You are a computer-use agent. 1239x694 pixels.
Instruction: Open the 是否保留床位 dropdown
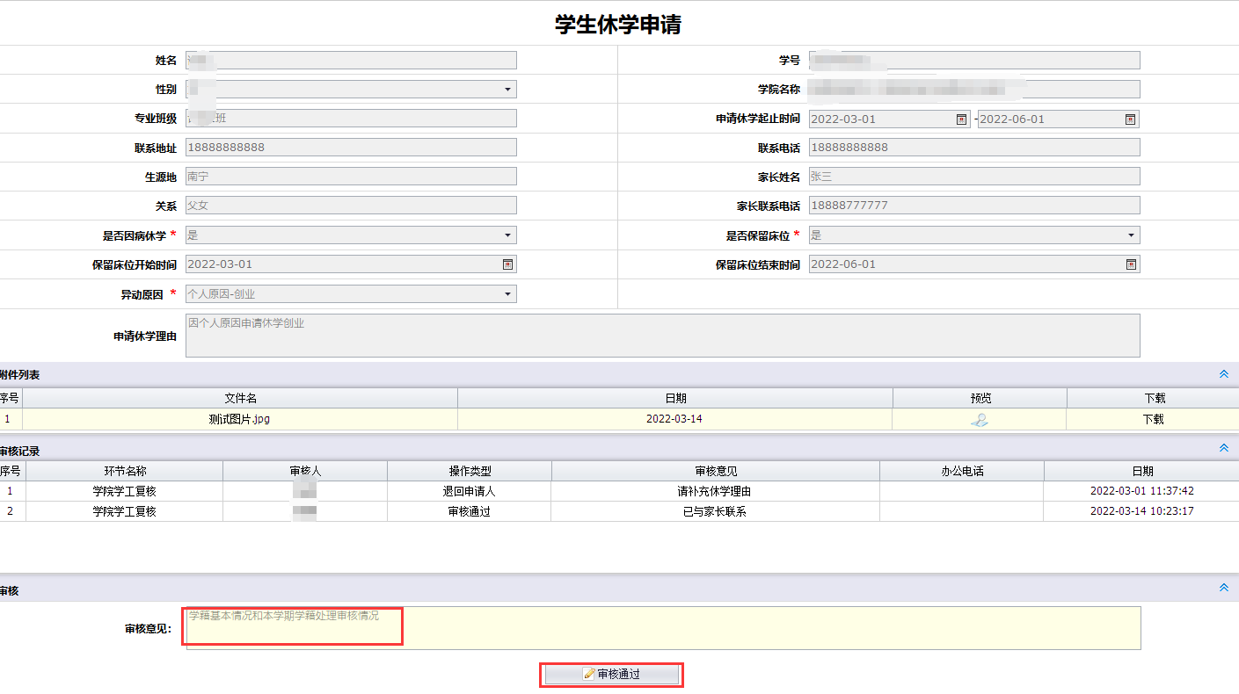pyautogui.click(x=1131, y=235)
